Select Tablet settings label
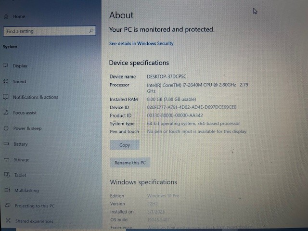This screenshot has height=231, width=308. (x=20, y=175)
